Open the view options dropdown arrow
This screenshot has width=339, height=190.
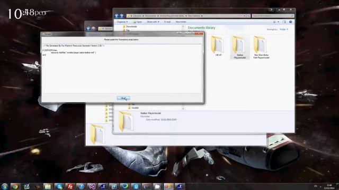(x=278, y=22)
